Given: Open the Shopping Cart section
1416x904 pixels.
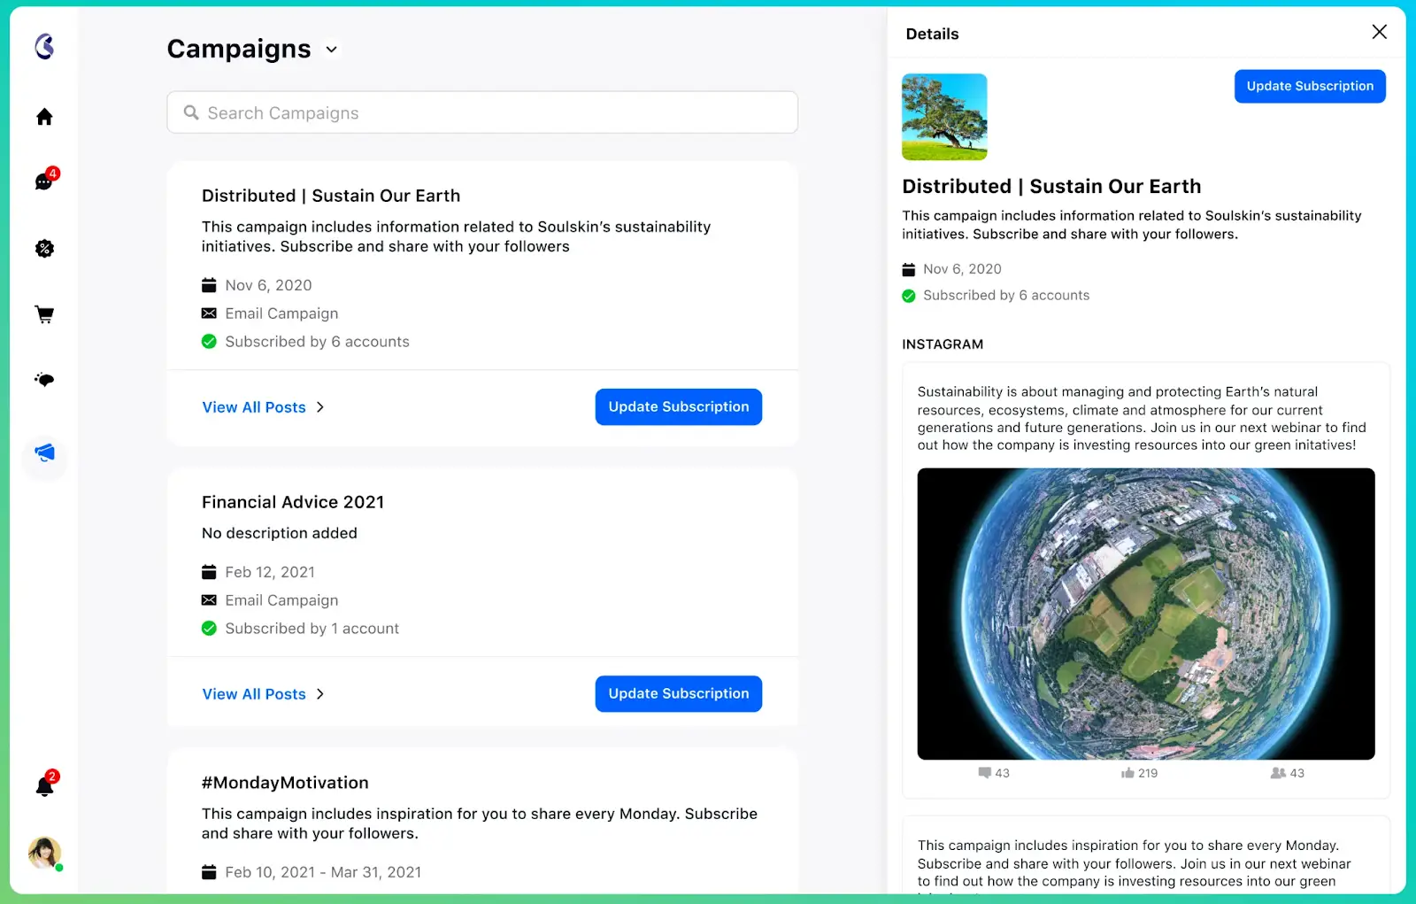Looking at the screenshot, I should coord(43,314).
